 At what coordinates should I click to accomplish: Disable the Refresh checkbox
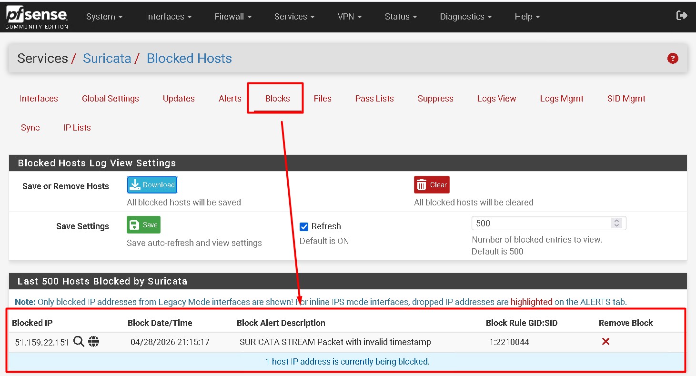click(304, 226)
